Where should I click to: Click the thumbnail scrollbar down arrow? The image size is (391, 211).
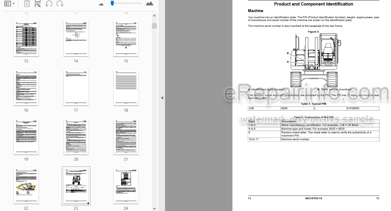click(155, 209)
